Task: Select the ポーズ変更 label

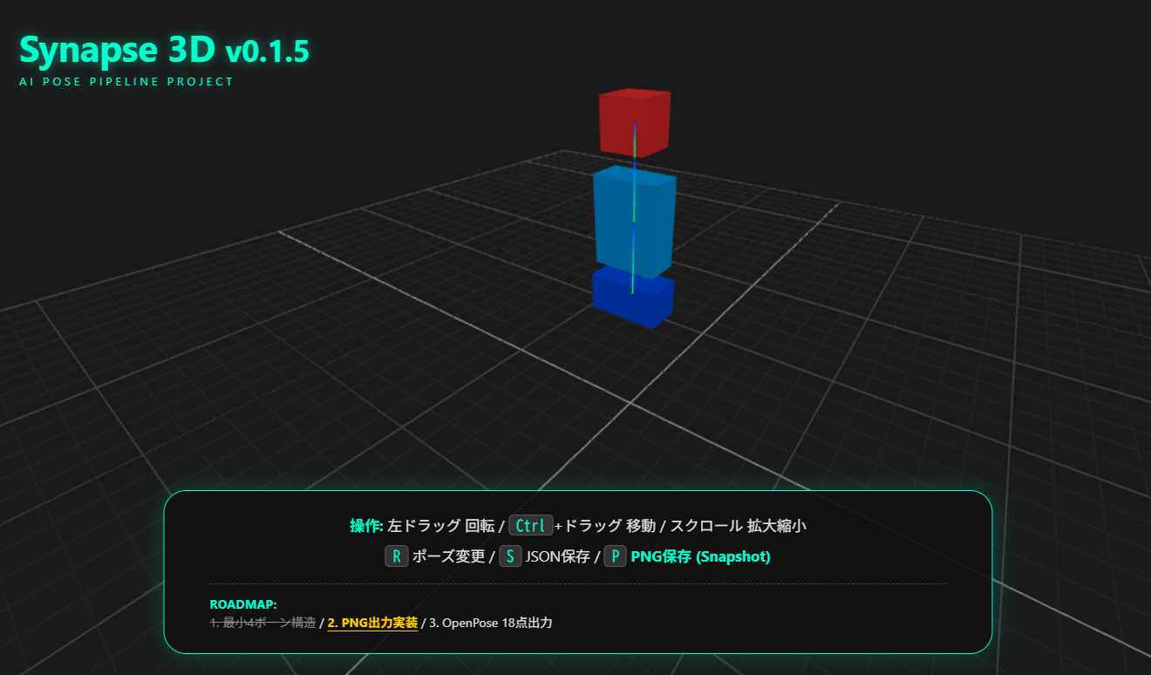Action: coord(448,556)
